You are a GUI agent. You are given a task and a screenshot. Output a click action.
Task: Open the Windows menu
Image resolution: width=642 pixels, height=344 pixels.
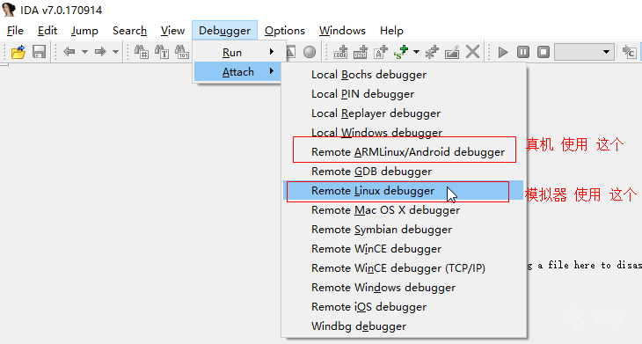coord(342,31)
